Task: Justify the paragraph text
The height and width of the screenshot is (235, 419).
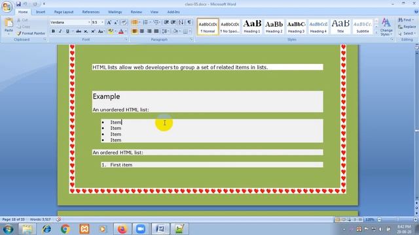Action: point(156,31)
